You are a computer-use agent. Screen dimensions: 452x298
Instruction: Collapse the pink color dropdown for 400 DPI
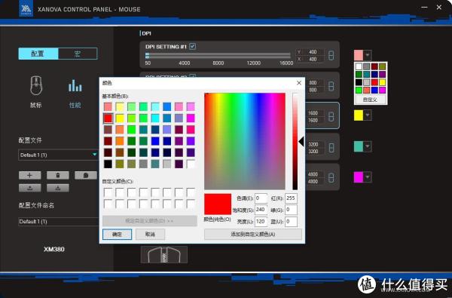click(368, 55)
